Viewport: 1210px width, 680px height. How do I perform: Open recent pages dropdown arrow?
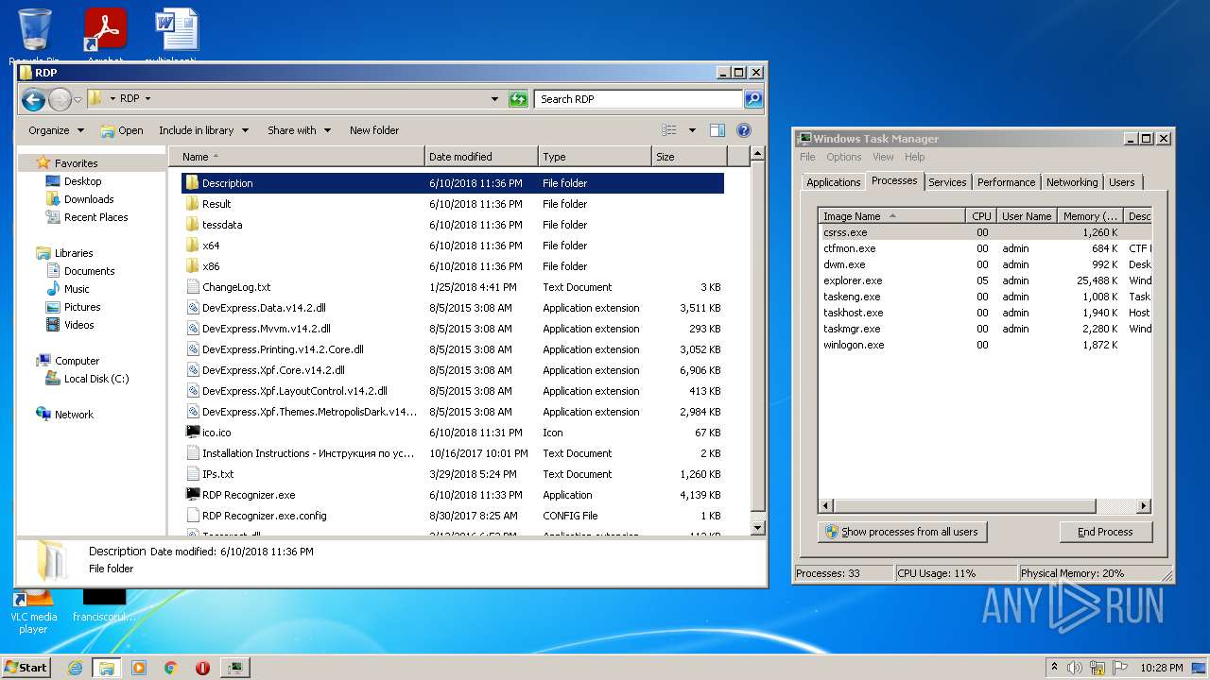point(78,99)
